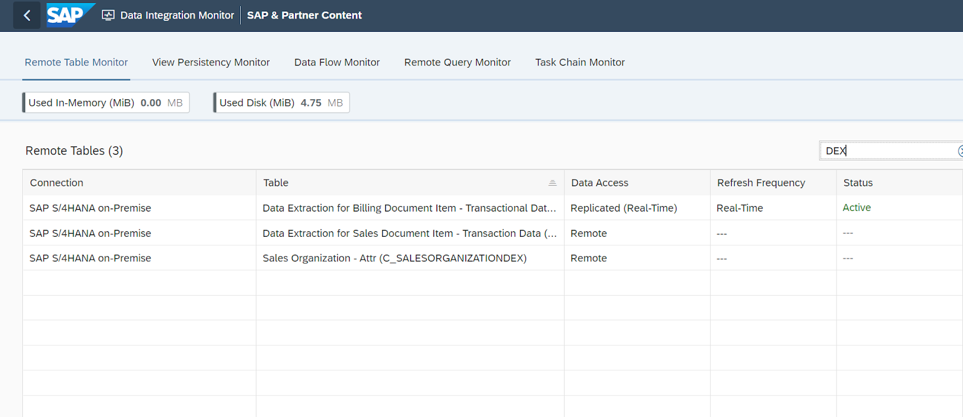
Task: Click the SAP logo
Action: pos(70,15)
